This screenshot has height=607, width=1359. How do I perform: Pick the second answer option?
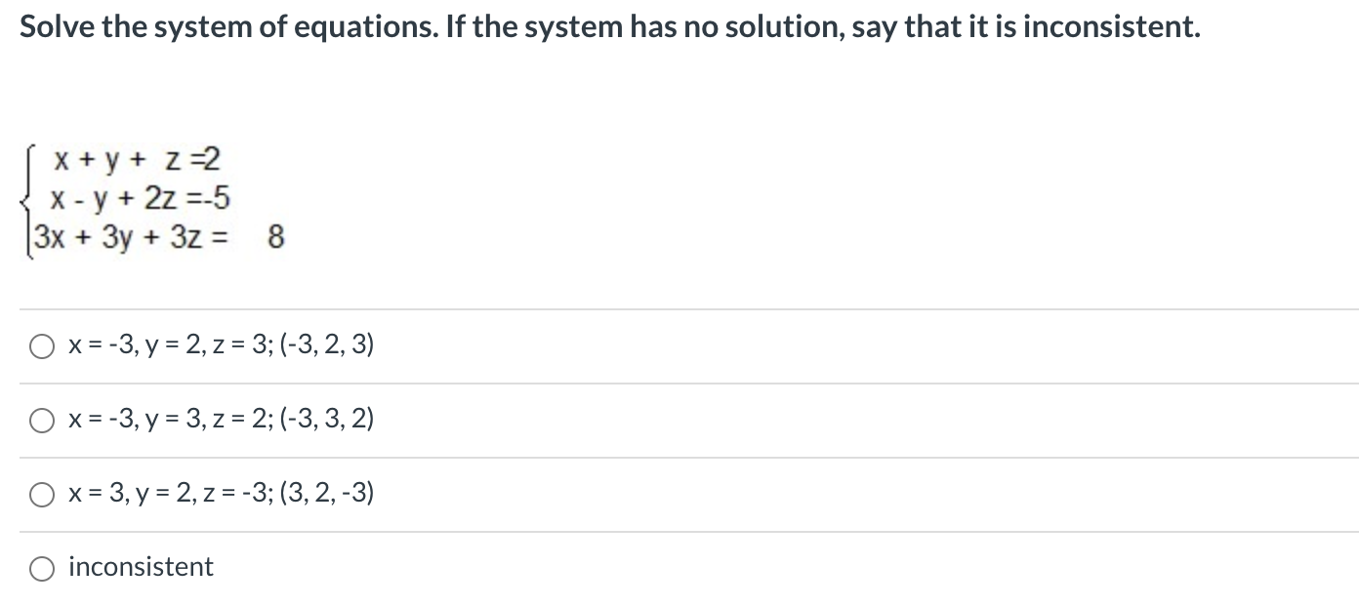coord(220,420)
